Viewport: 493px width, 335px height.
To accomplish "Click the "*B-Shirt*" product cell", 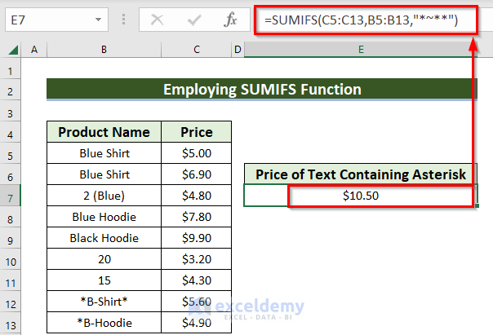I will click(104, 302).
